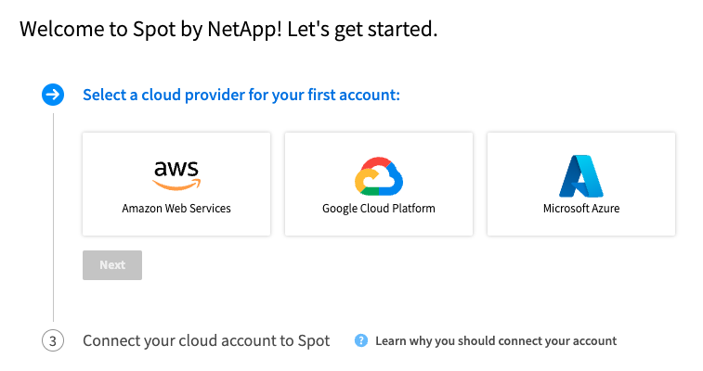Click the Welcome to Spot by NetApp heading
The image size is (703, 371).
(x=228, y=30)
